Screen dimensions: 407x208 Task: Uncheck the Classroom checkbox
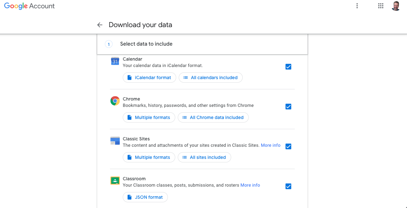click(288, 186)
